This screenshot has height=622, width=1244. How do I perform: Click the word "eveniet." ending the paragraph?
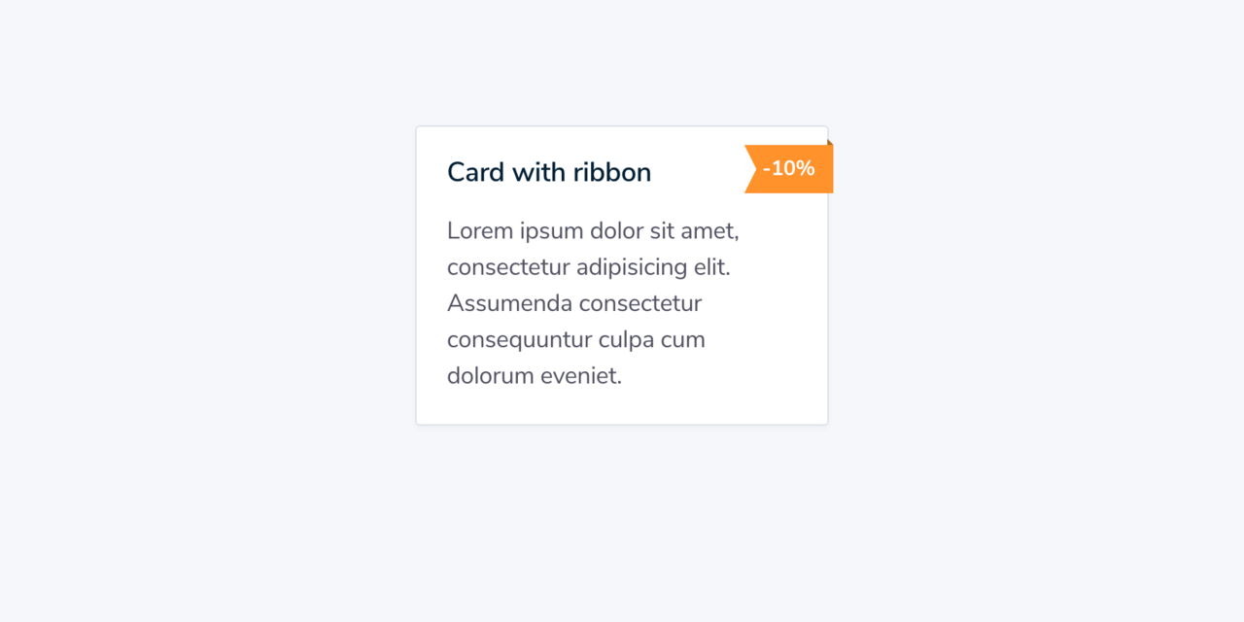coord(581,376)
